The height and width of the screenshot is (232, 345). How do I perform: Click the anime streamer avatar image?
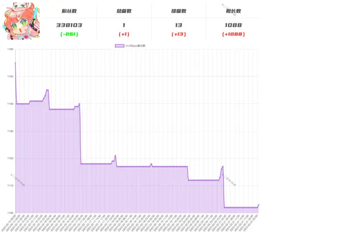click(21, 21)
